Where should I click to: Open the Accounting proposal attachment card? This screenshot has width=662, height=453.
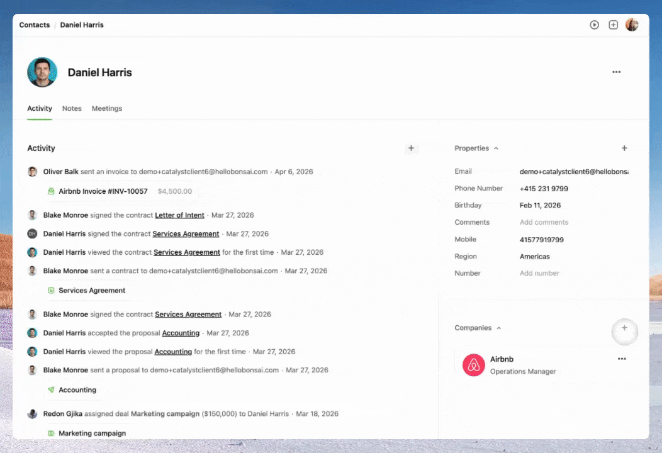pyautogui.click(x=77, y=389)
